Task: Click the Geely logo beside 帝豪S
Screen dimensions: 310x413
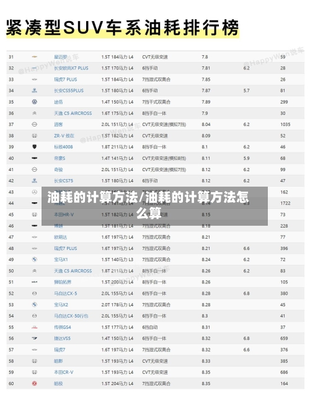Action: [x=35, y=158]
